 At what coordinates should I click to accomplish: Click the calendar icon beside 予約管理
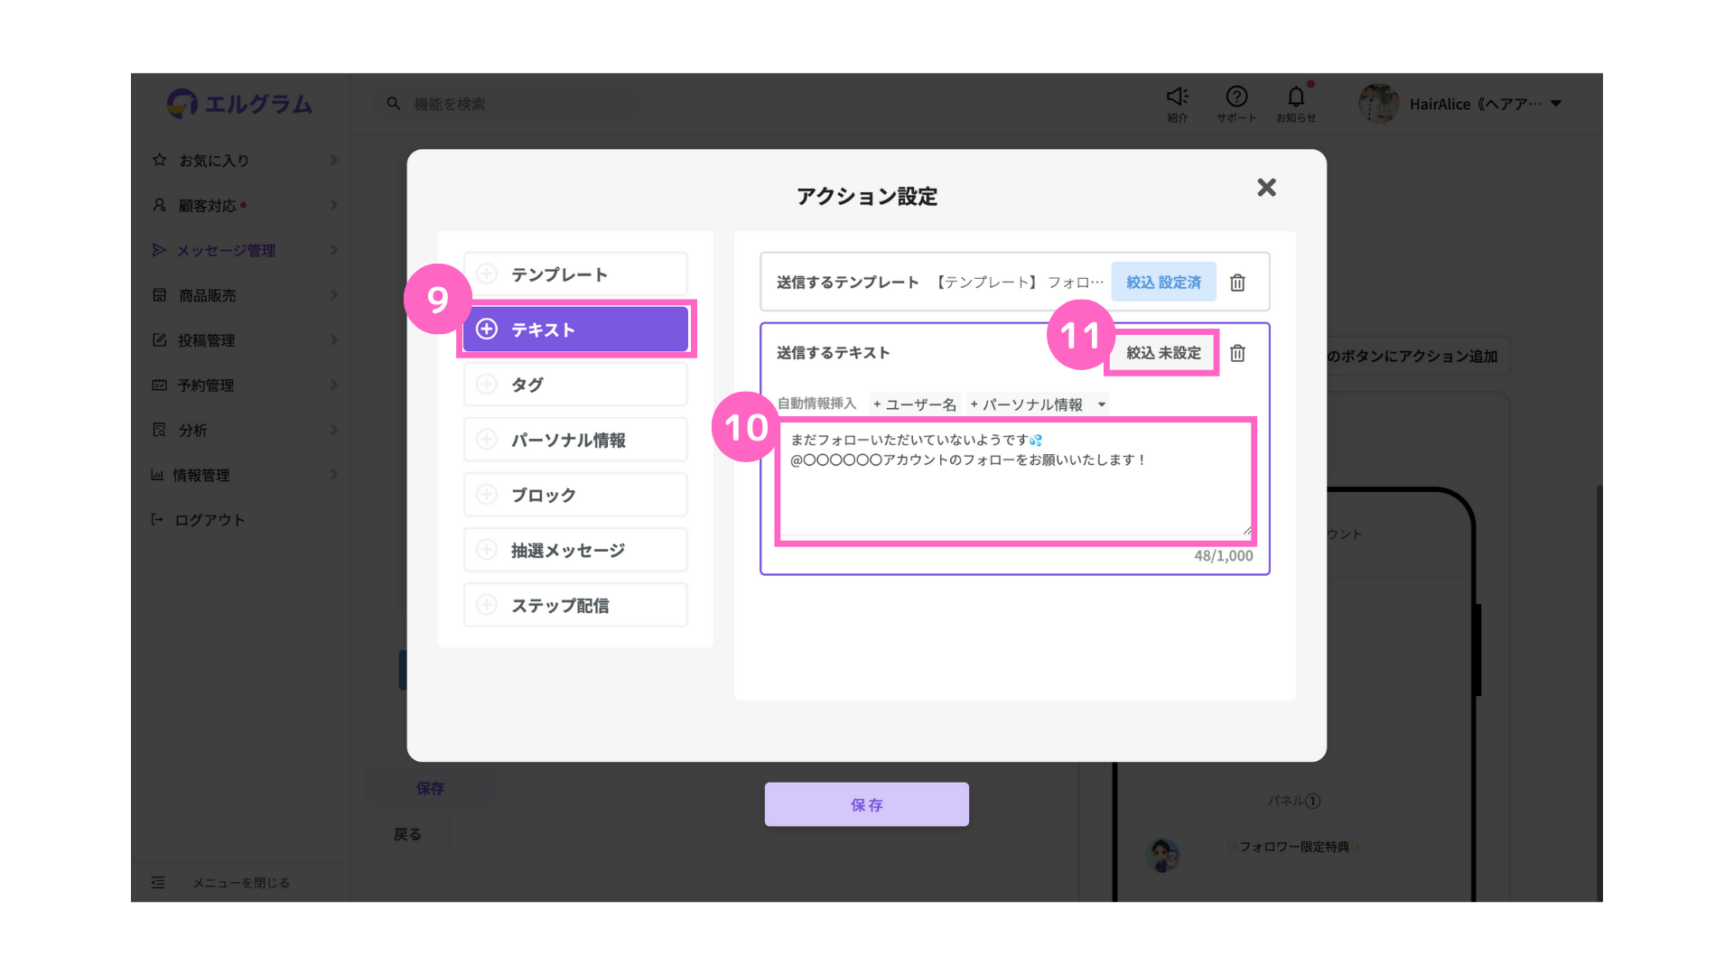point(160,385)
